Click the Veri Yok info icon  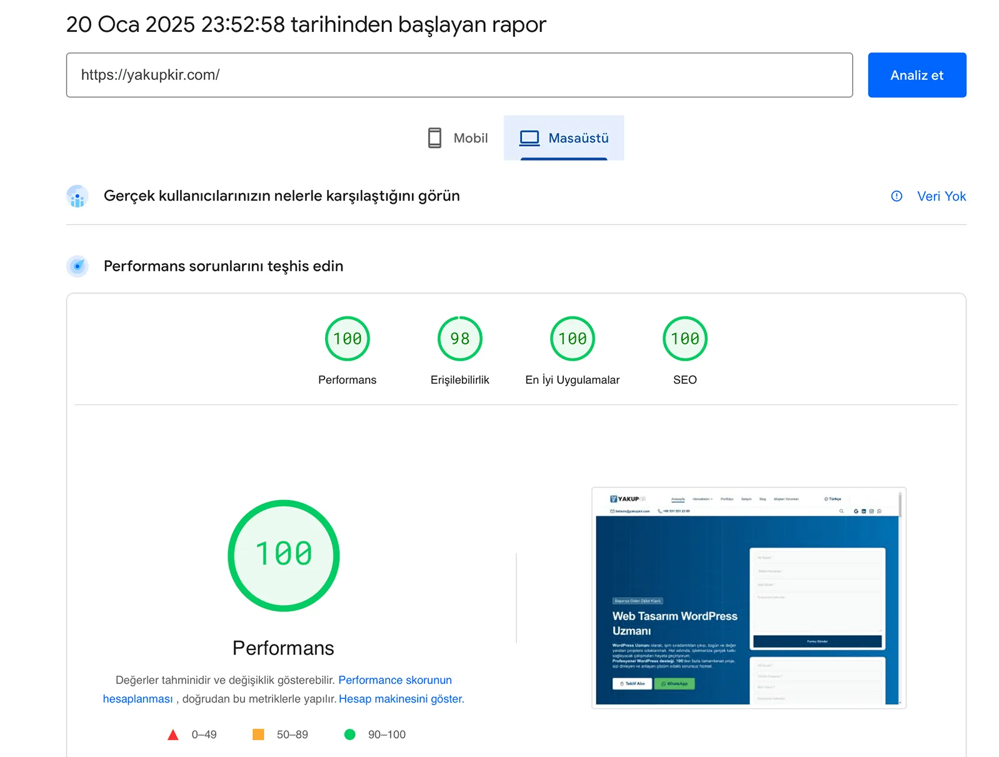pyautogui.click(x=896, y=196)
